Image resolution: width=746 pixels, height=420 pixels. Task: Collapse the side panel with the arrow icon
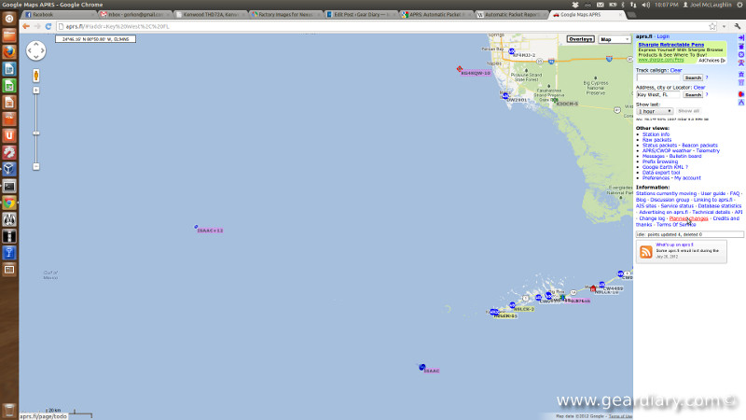pos(741,37)
